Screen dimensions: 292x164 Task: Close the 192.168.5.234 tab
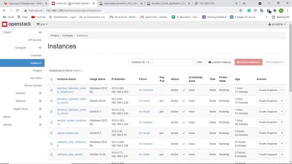236,3
